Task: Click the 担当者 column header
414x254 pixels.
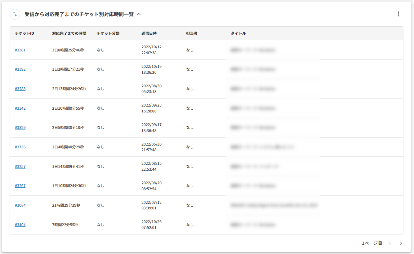Action: pyautogui.click(x=192, y=33)
